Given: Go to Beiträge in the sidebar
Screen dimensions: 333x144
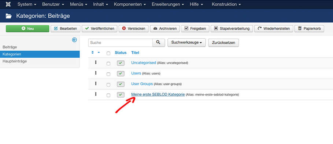Looking at the screenshot, I should click(10, 47).
